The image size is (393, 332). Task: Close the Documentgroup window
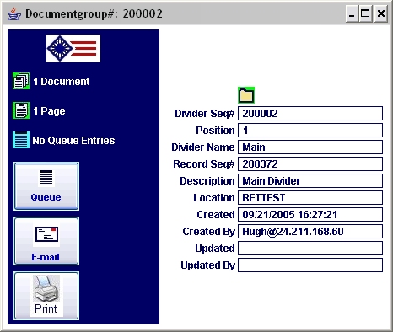coord(381,13)
